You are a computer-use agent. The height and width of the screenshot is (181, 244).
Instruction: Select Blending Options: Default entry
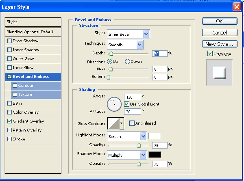30,32
